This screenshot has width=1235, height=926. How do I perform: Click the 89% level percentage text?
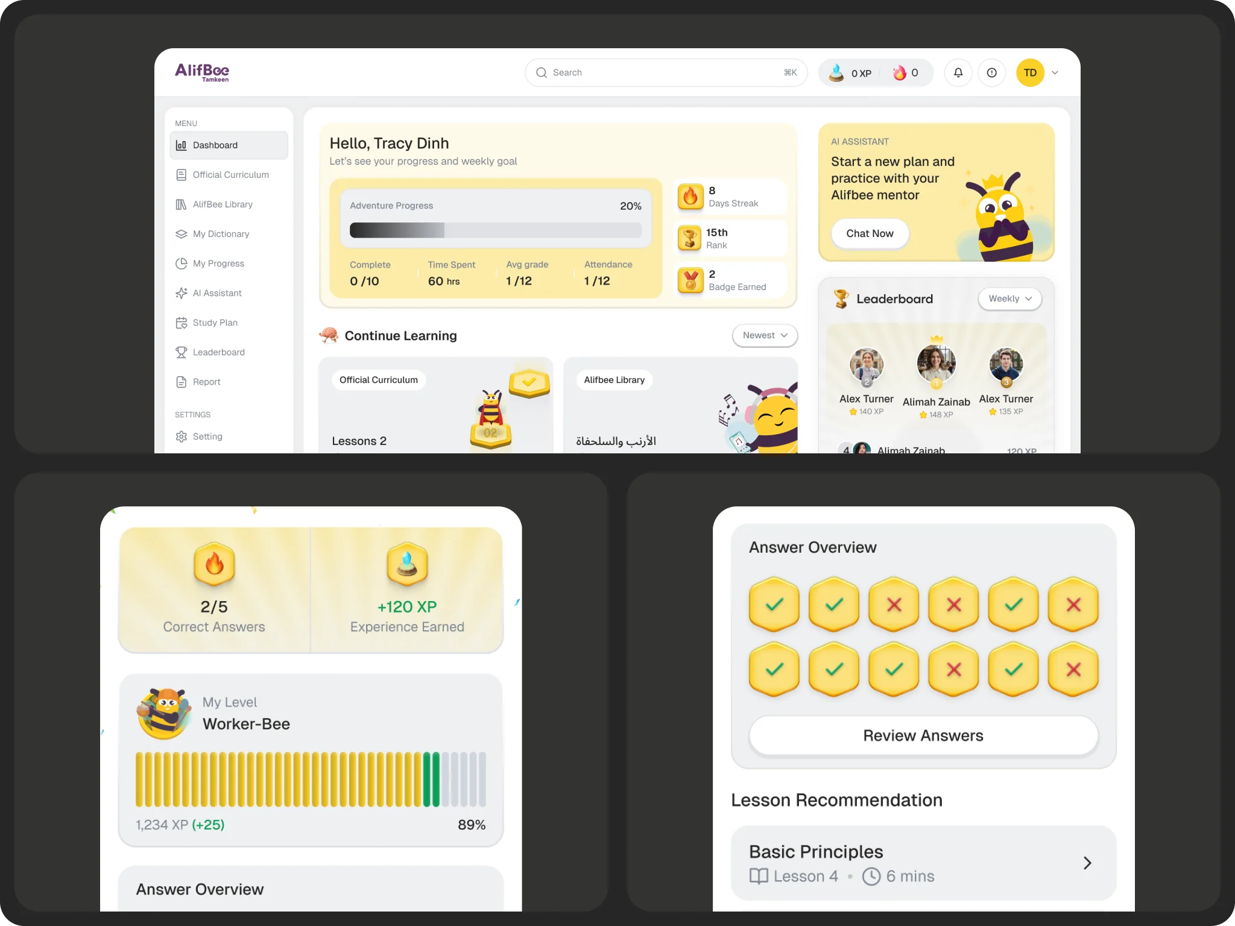472,825
